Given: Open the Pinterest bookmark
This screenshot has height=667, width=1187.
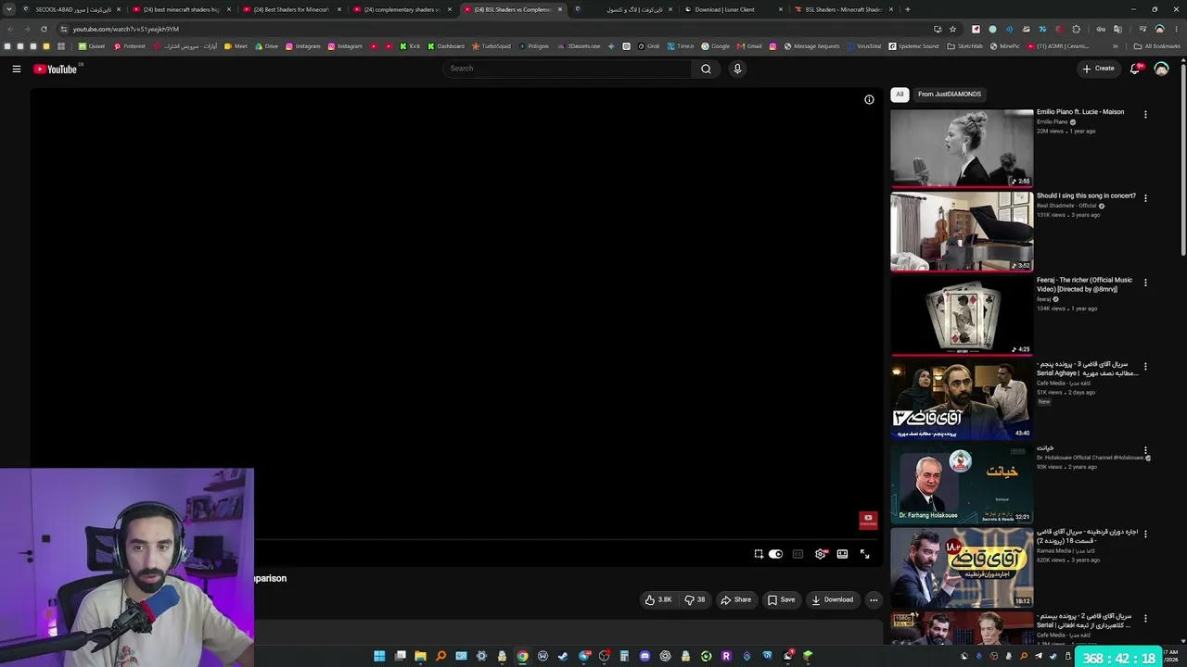Looking at the screenshot, I should tap(130, 46).
